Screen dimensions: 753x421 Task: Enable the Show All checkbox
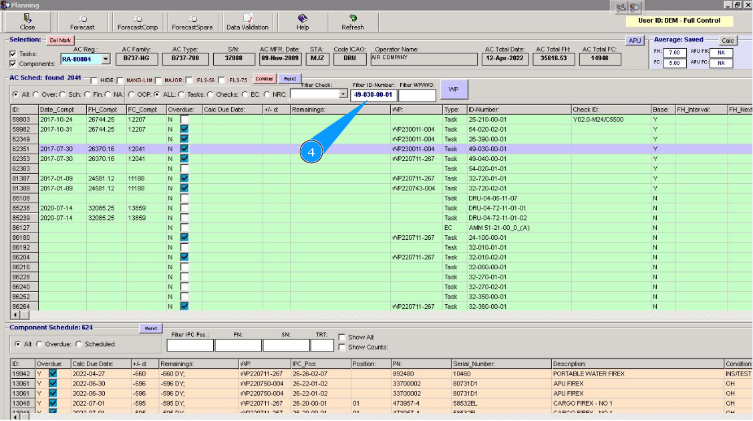[342, 337]
